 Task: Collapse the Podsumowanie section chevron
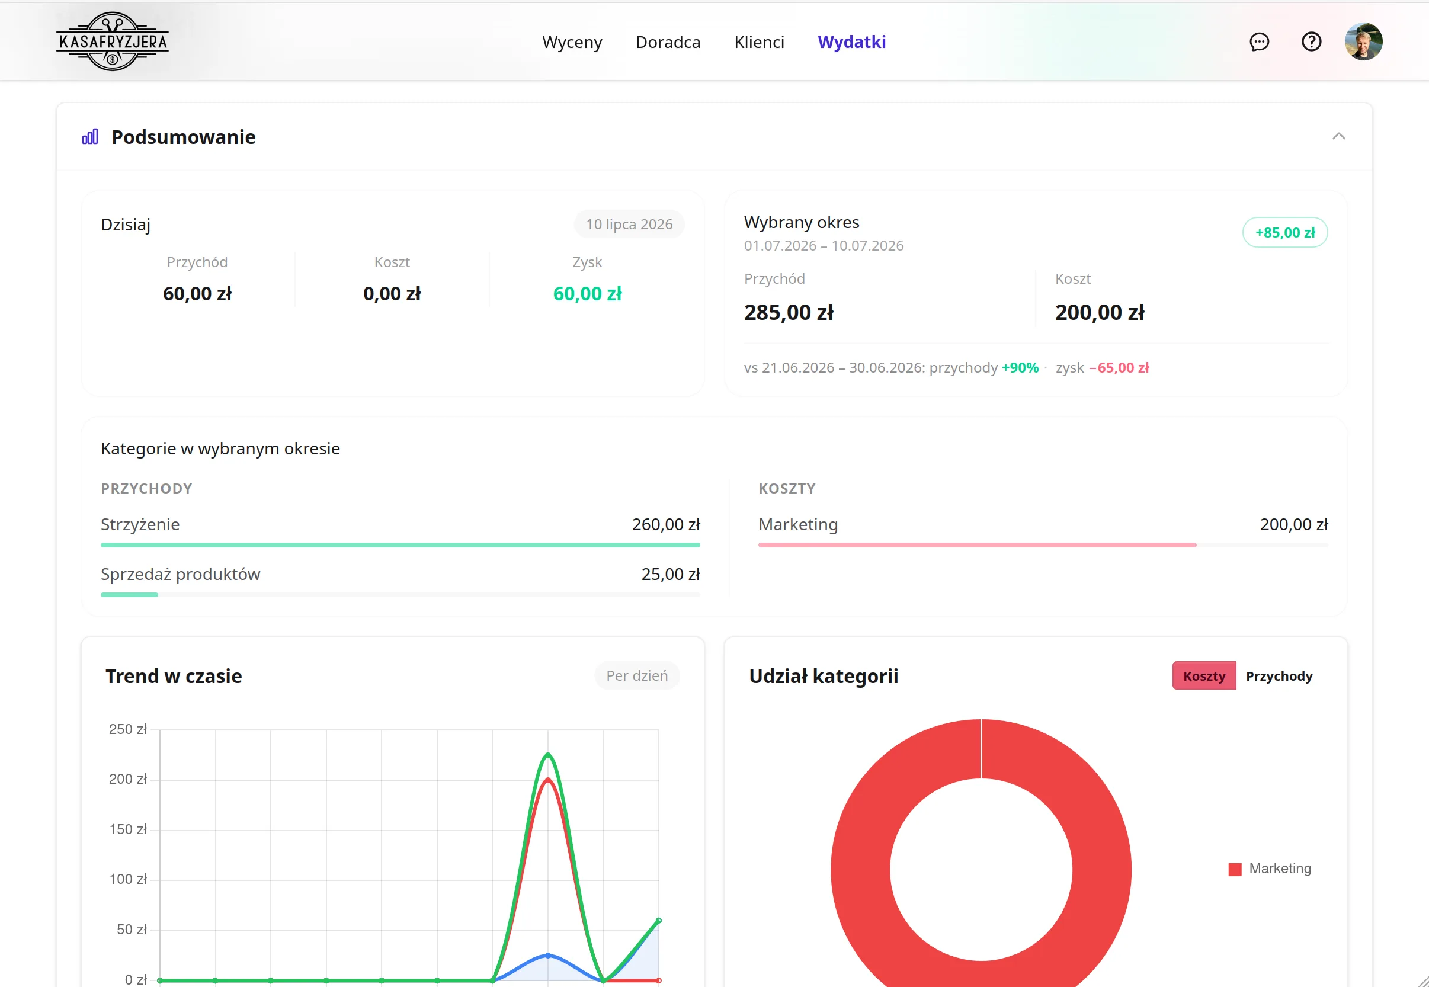tap(1338, 136)
